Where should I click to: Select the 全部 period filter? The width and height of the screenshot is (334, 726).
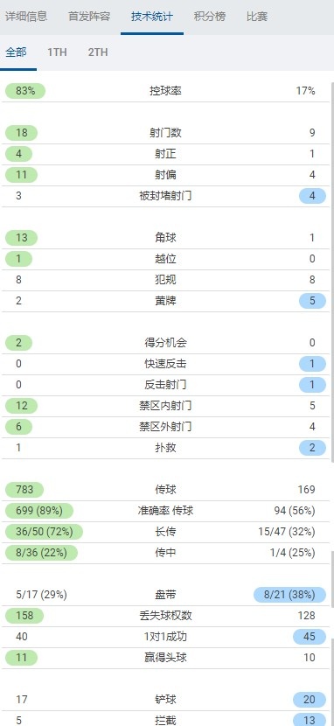[17, 52]
